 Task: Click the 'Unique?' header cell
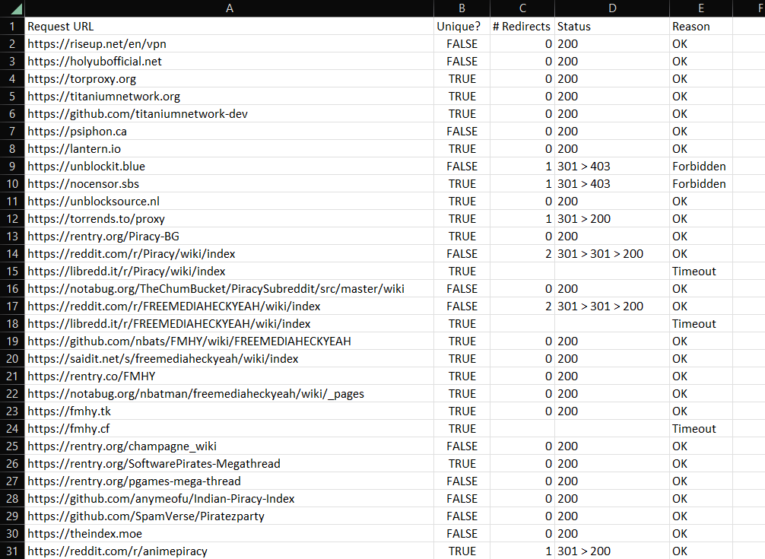(462, 27)
